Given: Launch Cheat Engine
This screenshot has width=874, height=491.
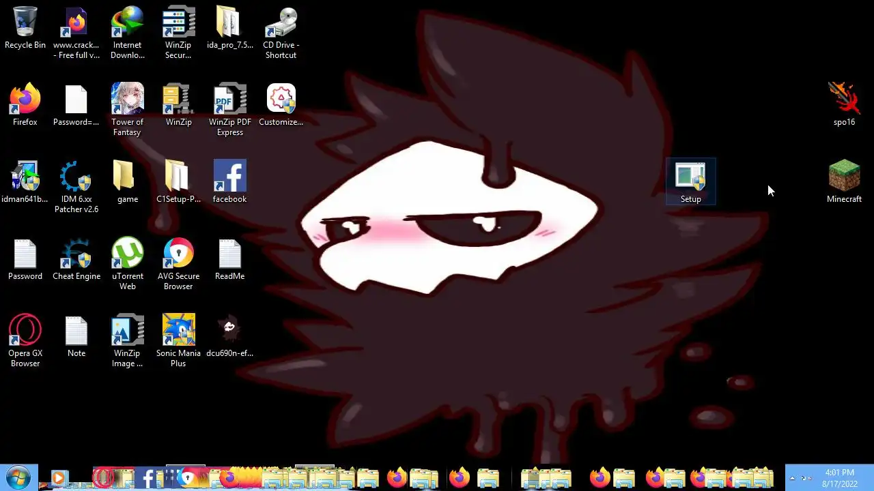Looking at the screenshot, I should pyautogui.click(x=76, y=259).
